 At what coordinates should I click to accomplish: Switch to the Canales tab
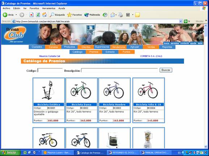(53, 47)
